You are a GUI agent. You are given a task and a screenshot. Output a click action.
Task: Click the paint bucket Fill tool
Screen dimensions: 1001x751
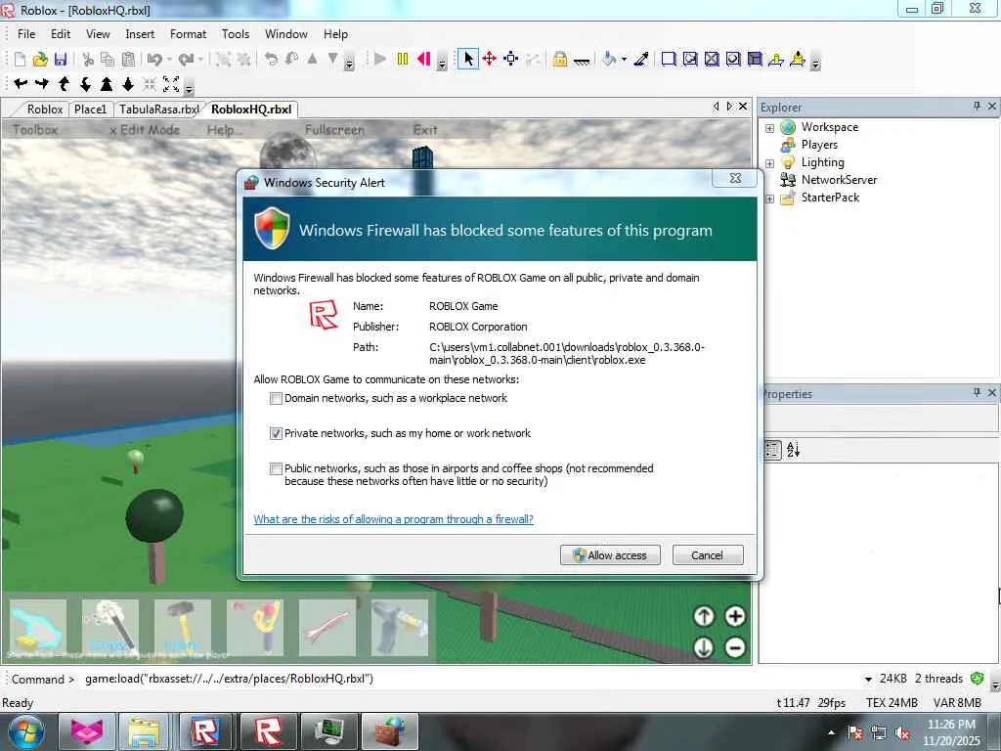point(609,60)
